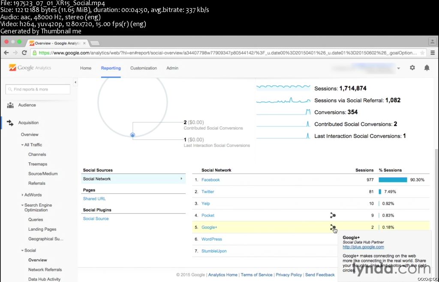
Task: Open the Terms of Service footer link
Action: tap(256, 275)
